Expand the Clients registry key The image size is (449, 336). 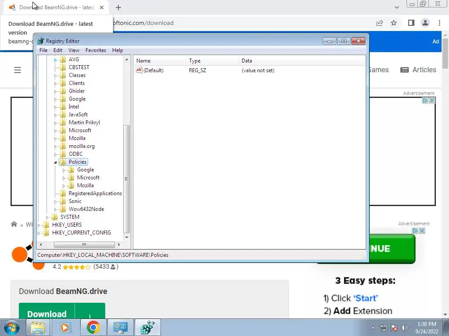click(x=55, y=84)
